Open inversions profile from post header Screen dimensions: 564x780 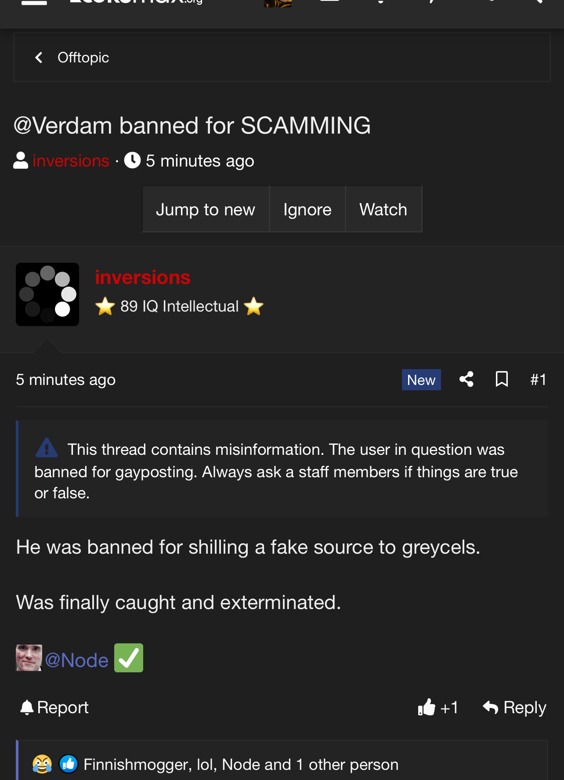click(143, 277)
